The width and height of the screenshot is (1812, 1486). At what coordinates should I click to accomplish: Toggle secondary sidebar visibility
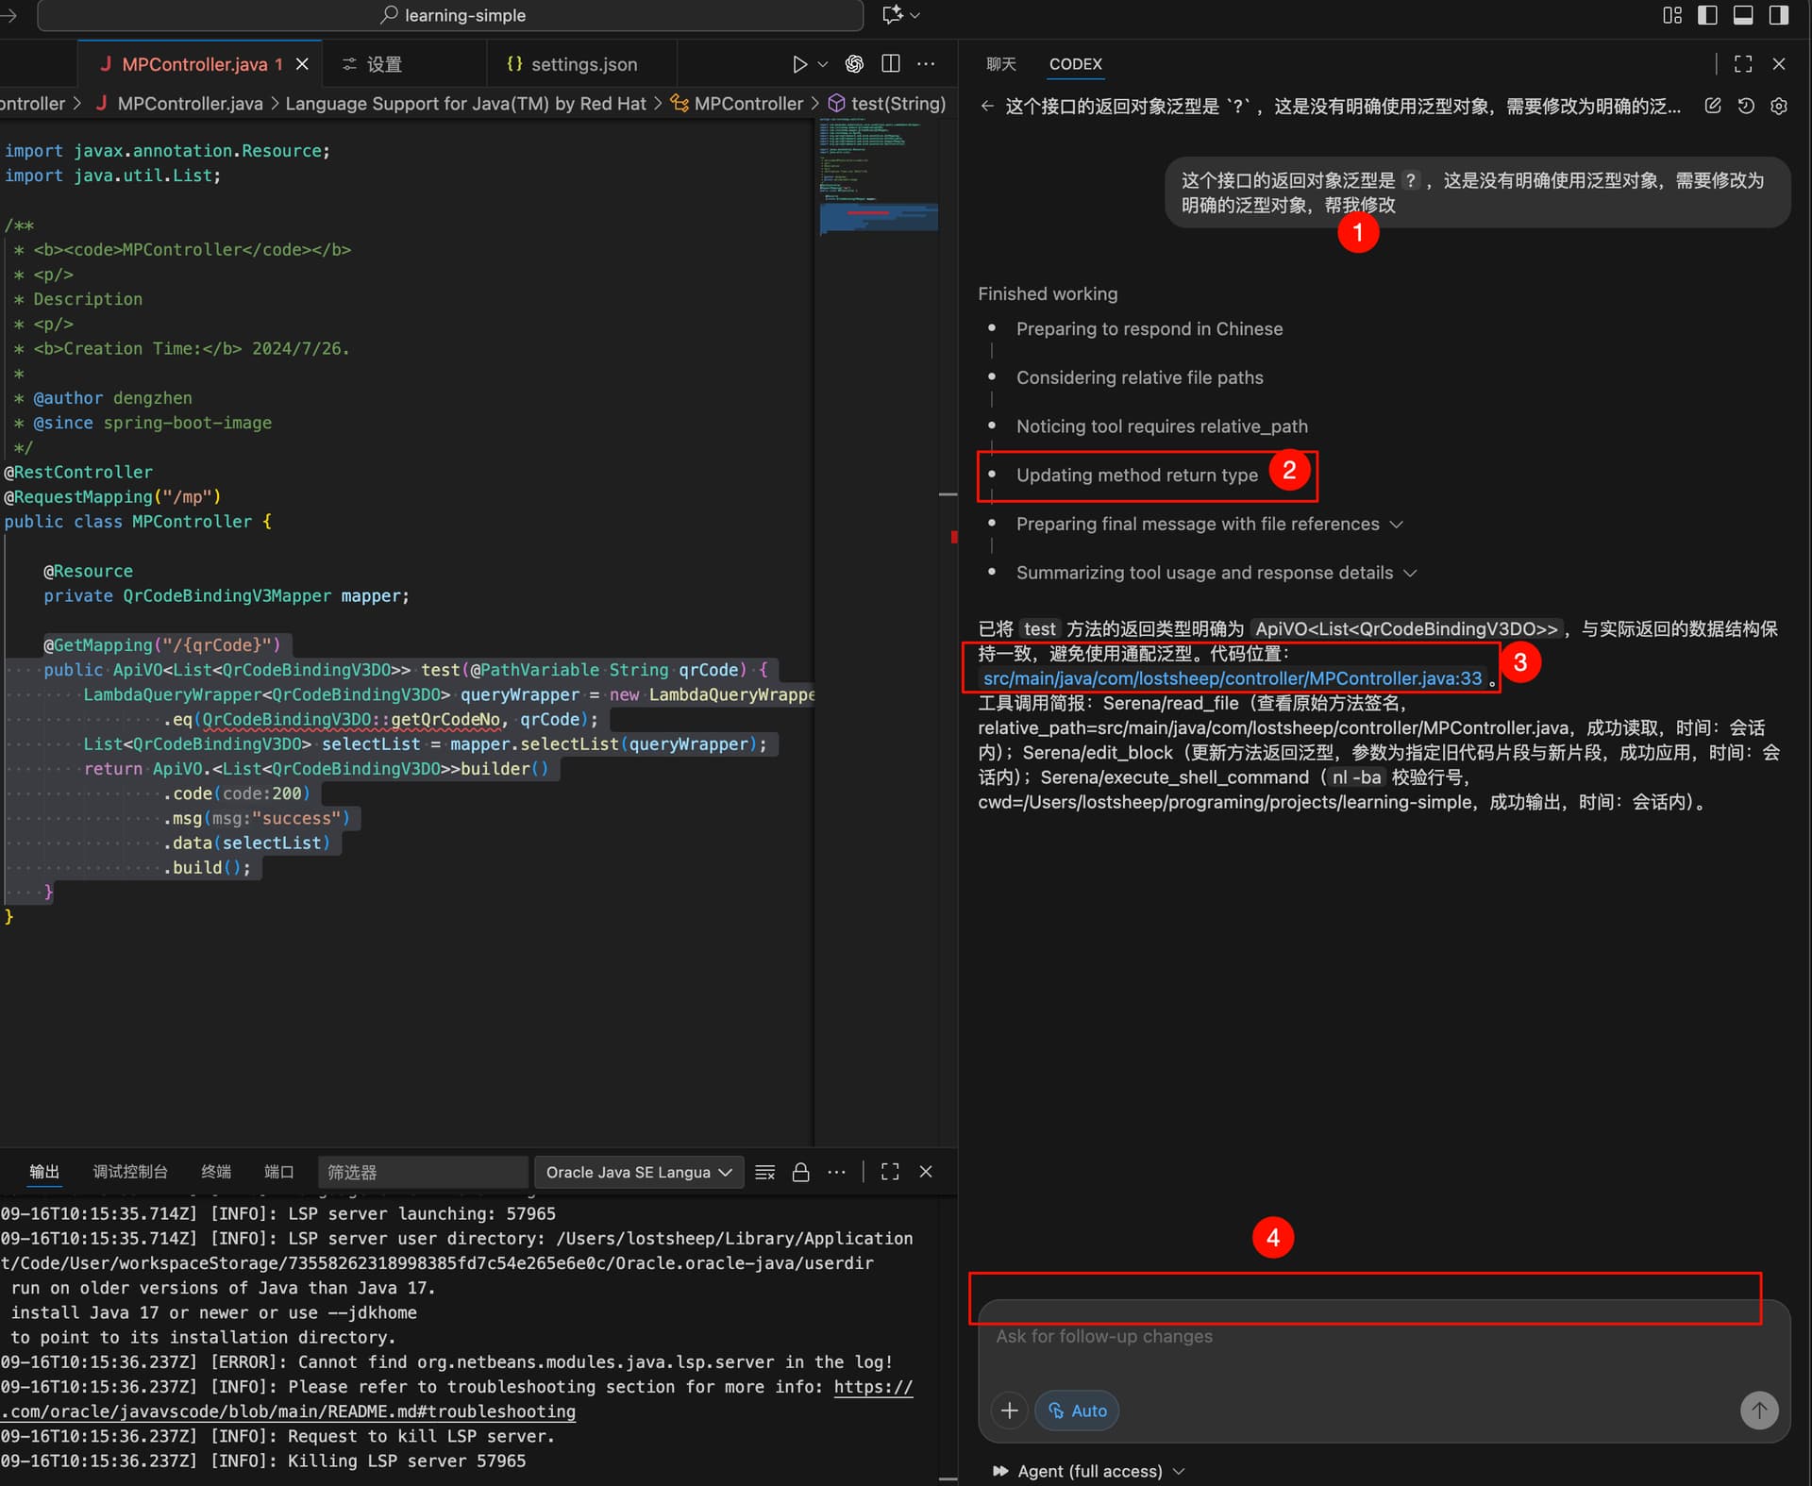[x=1779, y=15]
